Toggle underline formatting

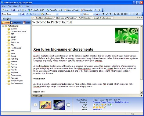[110, 14]
